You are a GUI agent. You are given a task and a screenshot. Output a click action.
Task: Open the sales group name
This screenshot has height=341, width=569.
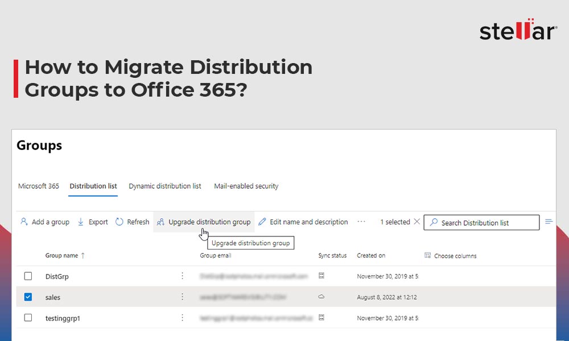[x=52, y=297]
